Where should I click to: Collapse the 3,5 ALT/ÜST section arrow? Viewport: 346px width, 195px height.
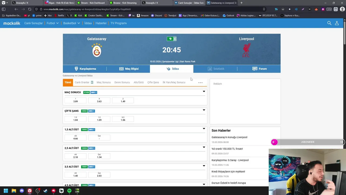[x=204, y=166]
